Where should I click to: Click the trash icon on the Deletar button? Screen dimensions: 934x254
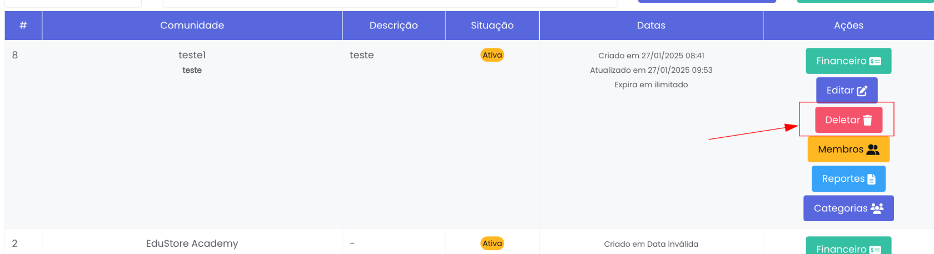pyautogui.click(x=867, y=120)
